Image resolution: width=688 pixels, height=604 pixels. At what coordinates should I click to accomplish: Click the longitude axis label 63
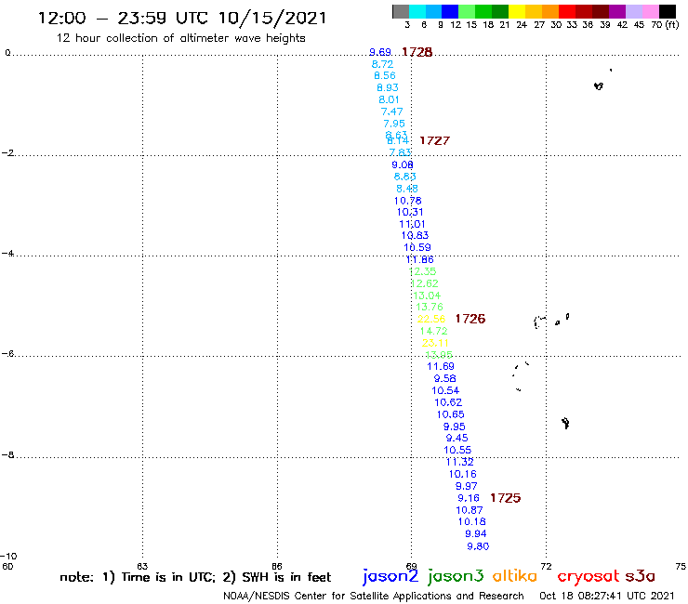(x=142, y=566)
